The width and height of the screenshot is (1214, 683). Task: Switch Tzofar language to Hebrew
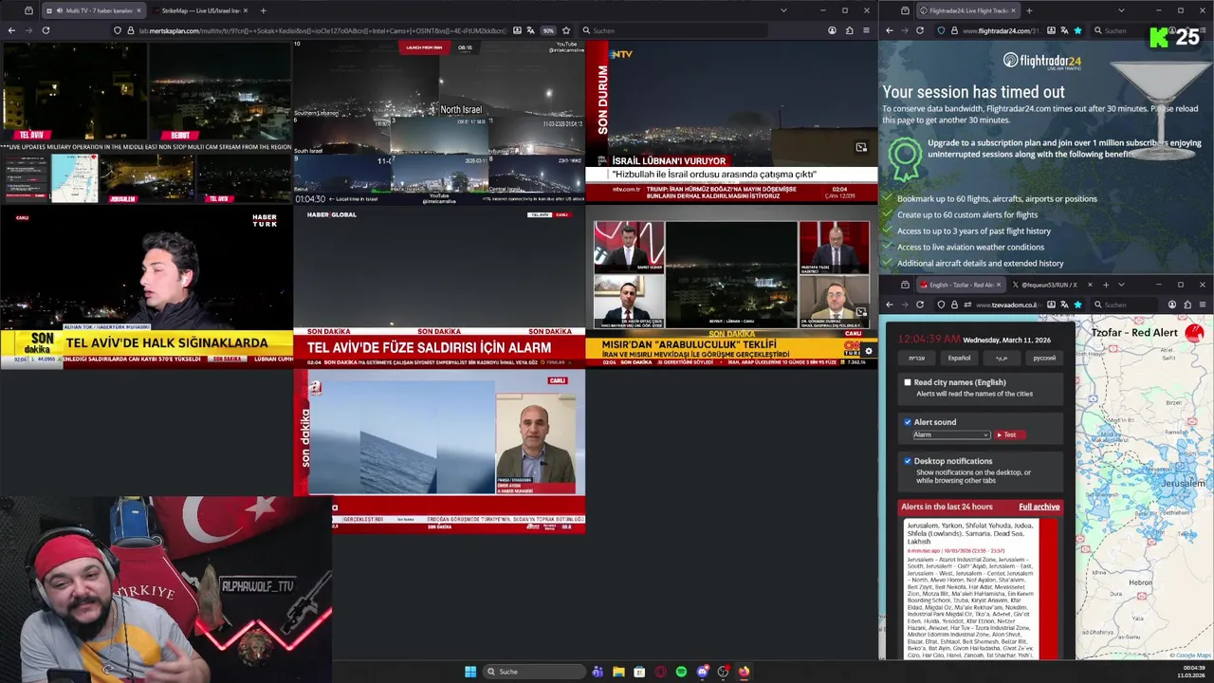[916, 358]
